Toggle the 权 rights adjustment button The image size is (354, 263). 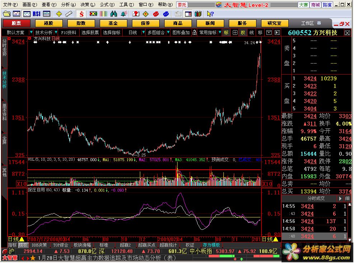coord(243,33)
